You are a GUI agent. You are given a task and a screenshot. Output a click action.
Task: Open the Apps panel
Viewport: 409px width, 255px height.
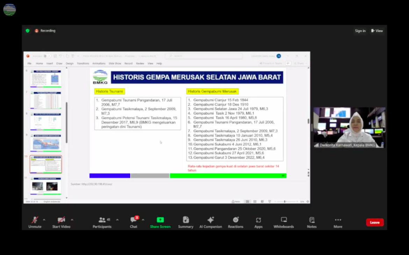tap(258, 220)
